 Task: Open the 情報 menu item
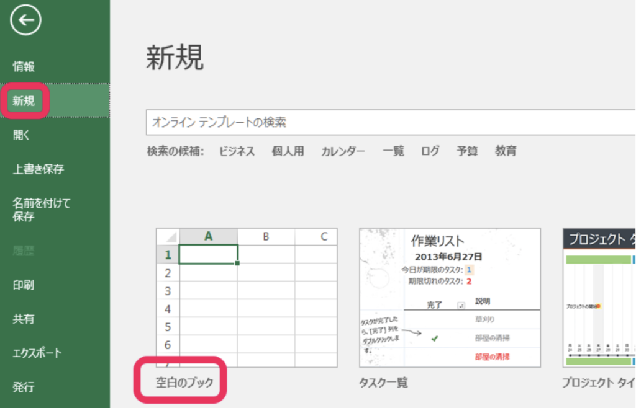[24, 67]
